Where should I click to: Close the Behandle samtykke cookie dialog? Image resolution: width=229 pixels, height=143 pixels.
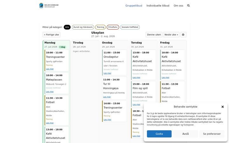(223, 107)
